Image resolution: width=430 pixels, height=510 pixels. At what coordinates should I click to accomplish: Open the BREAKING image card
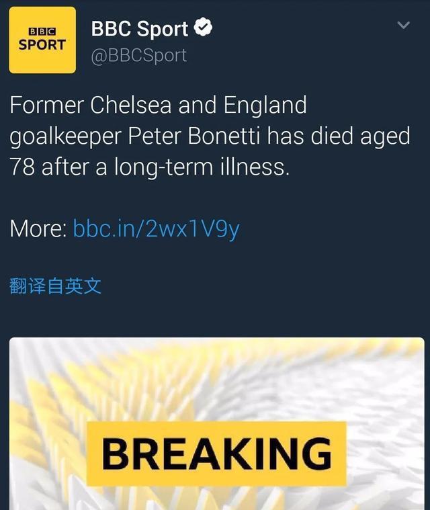click(216, 423)
